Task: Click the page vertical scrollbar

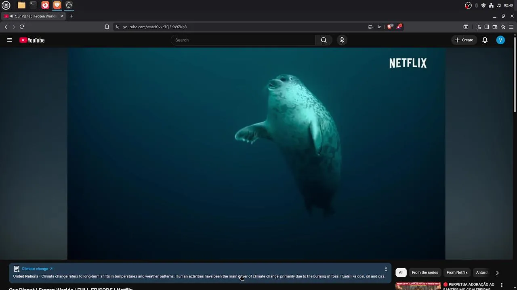Action: tap(515, 75)
